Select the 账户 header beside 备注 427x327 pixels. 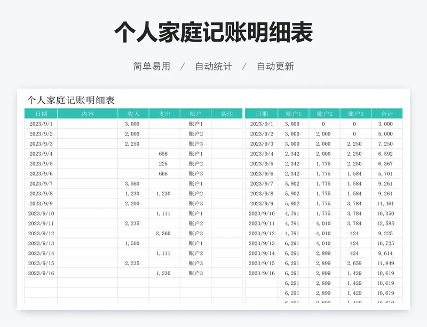195,114
